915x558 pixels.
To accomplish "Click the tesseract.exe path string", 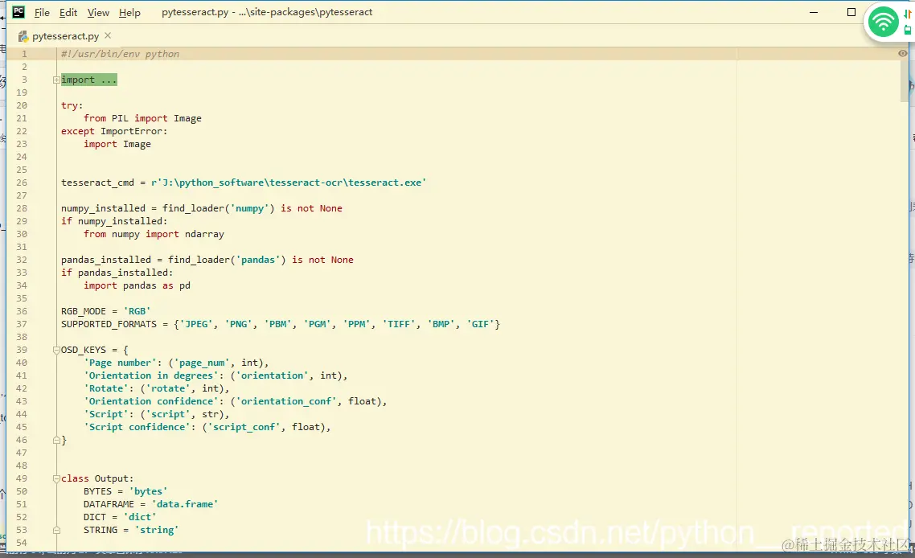I will point(289,183).
